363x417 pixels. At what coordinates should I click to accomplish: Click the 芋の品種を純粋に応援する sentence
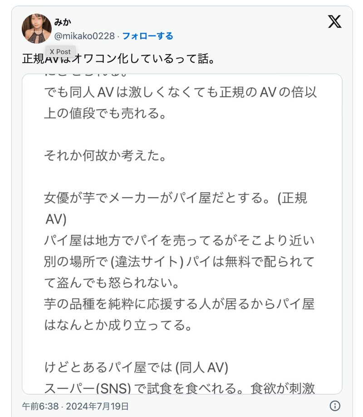pyautogui.click(x=180, y=305)
